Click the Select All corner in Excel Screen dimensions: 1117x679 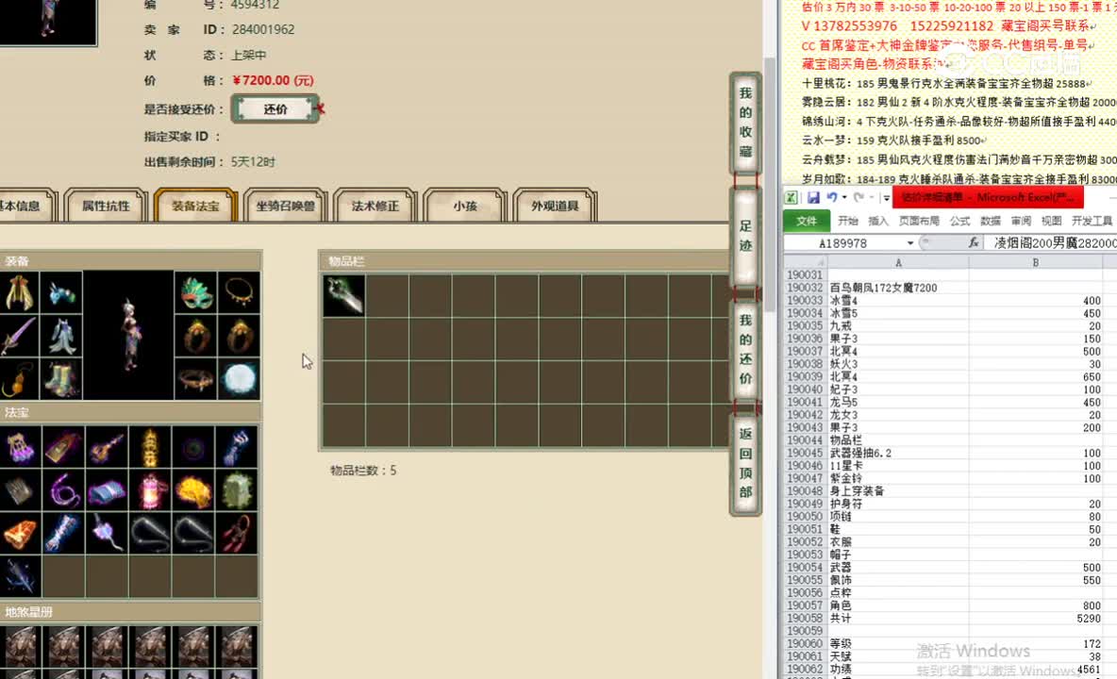[805, 262]
